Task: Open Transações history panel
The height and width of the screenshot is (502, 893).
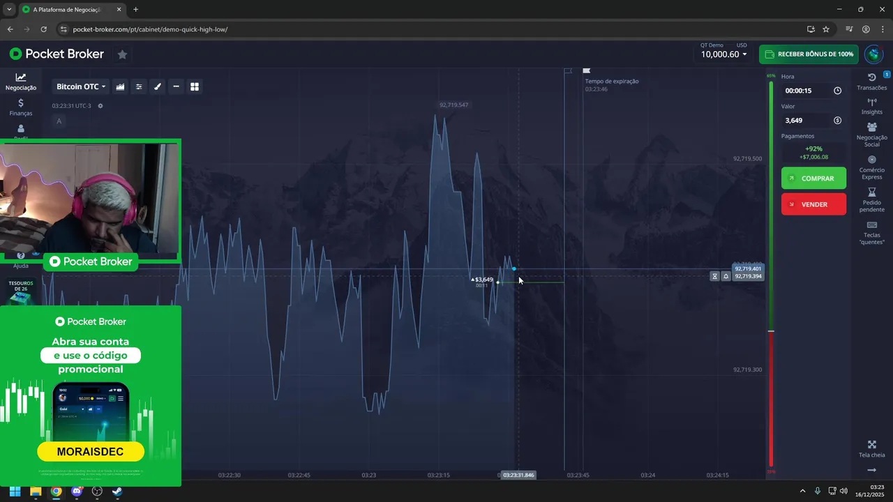Action: (871, 82)
